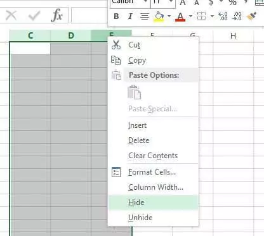Screen dimensions: 264x236
Task: Select column H header
Action: (233, 36)
